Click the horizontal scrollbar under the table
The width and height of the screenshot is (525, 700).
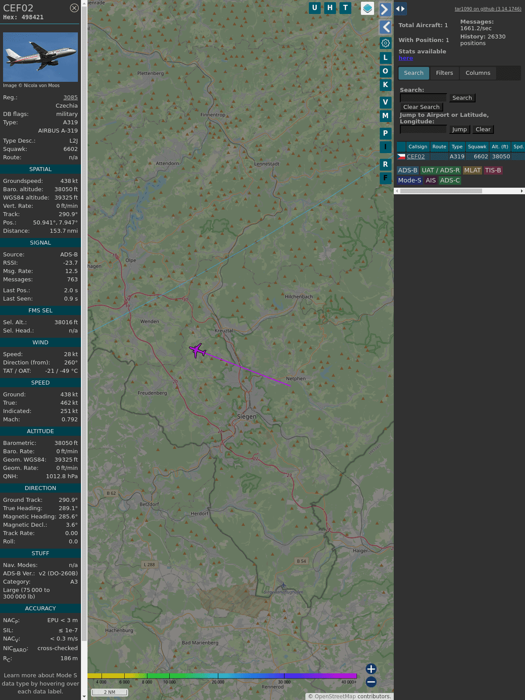tap(441, 191)
